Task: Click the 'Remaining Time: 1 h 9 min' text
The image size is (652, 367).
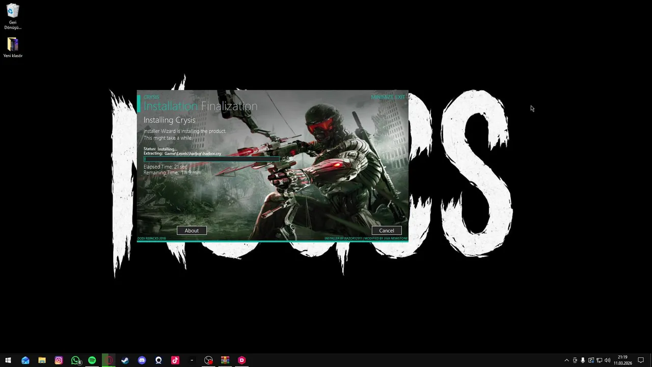Action: click(x=172, y=173)
